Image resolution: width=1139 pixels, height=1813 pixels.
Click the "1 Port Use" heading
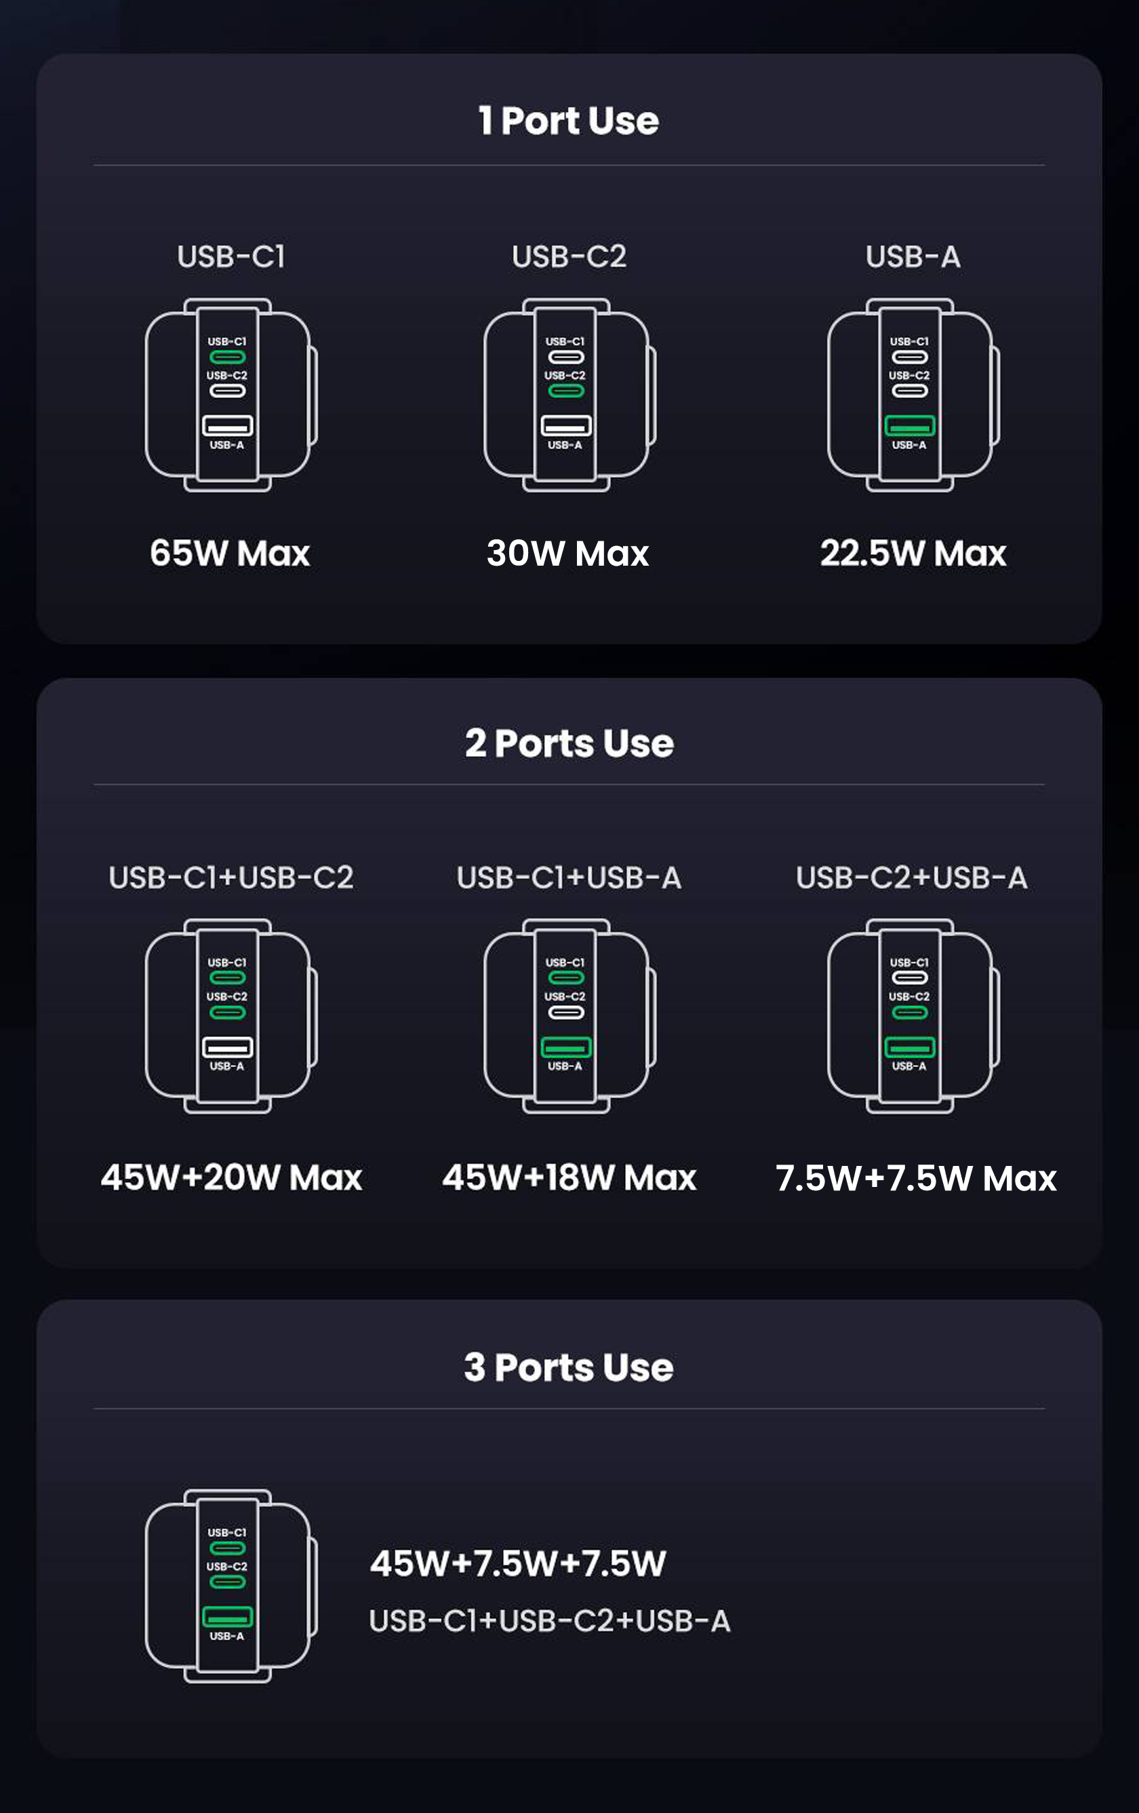click(568, 121)
